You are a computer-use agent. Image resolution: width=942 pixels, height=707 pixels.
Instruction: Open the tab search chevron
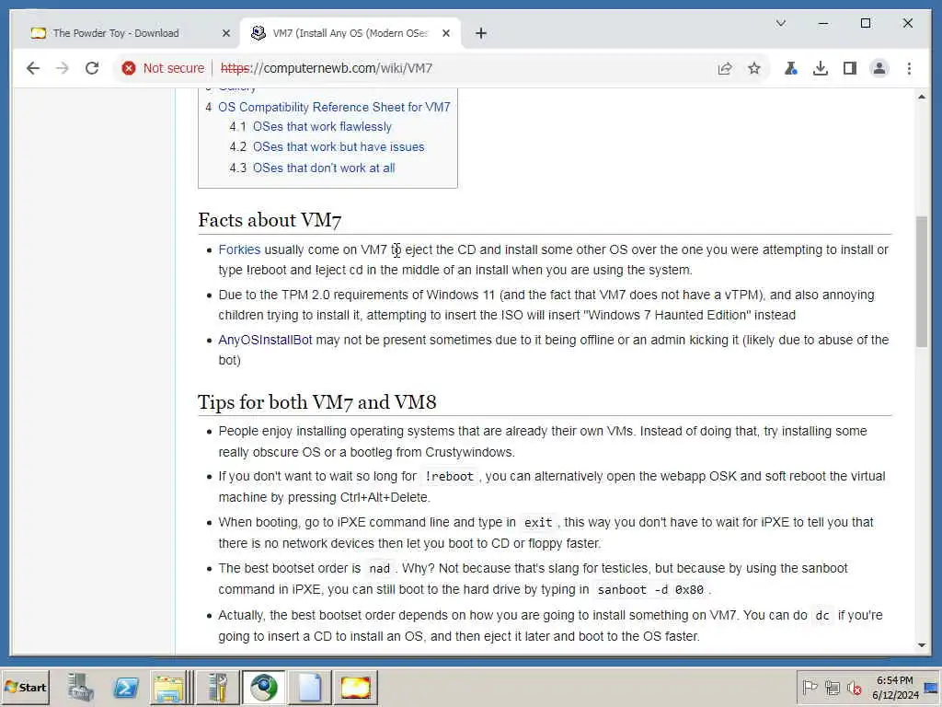(781, 23)
